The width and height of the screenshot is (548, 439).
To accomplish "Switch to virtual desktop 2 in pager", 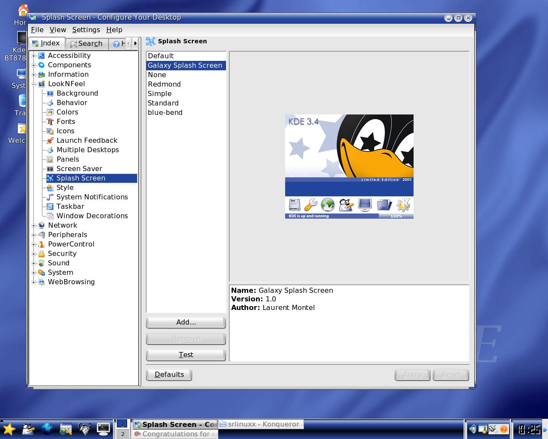I will (x=122, y=434).
